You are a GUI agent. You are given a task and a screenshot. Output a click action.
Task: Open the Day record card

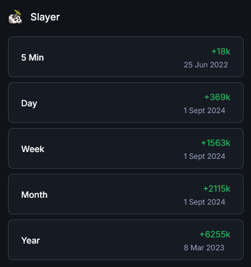click(x=126, y=103)
